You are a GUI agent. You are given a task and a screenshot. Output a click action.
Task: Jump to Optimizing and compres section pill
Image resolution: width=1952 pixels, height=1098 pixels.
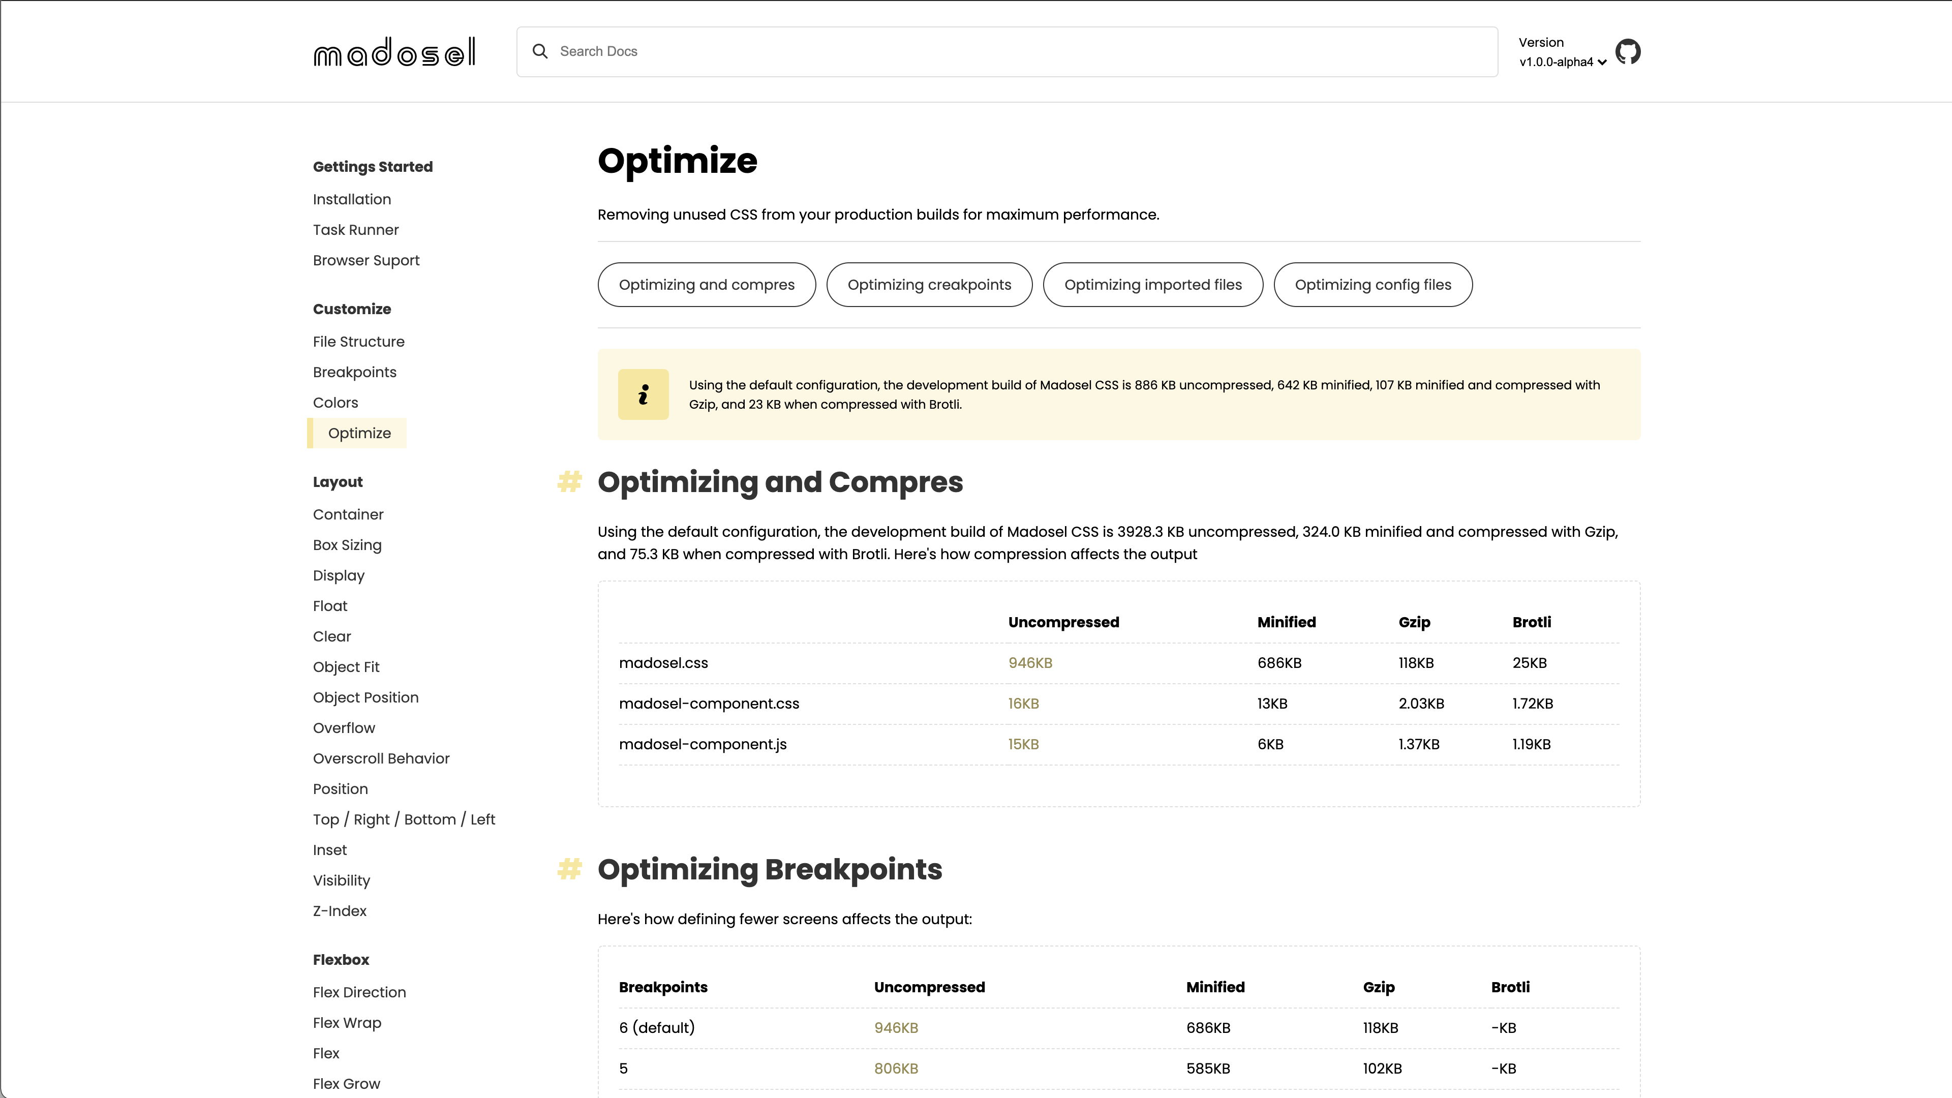pyautogui.click(x=706, y=285)
